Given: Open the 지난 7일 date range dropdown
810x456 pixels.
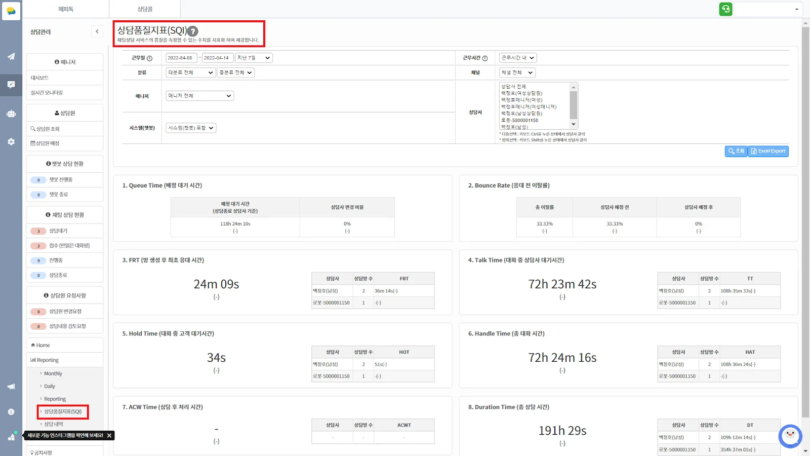Looking at the screenshot, I should tap(254, 58).
